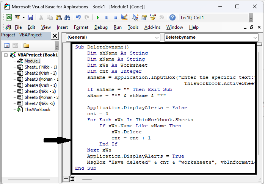Image resolution: width=265 pixels, height=186 pixels.
Task: Switch to Procedure View button
Action: click(66, 178)
